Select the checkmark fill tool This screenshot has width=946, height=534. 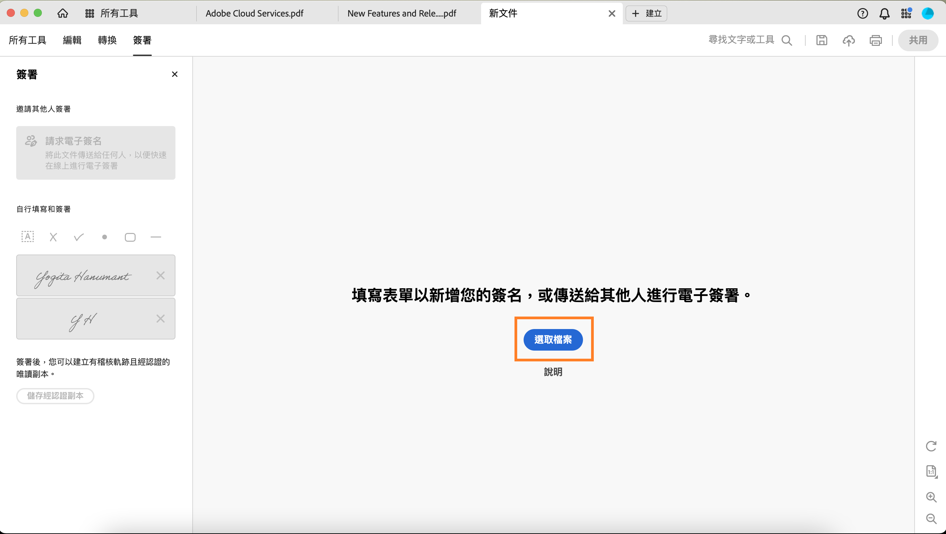[79, 237]
